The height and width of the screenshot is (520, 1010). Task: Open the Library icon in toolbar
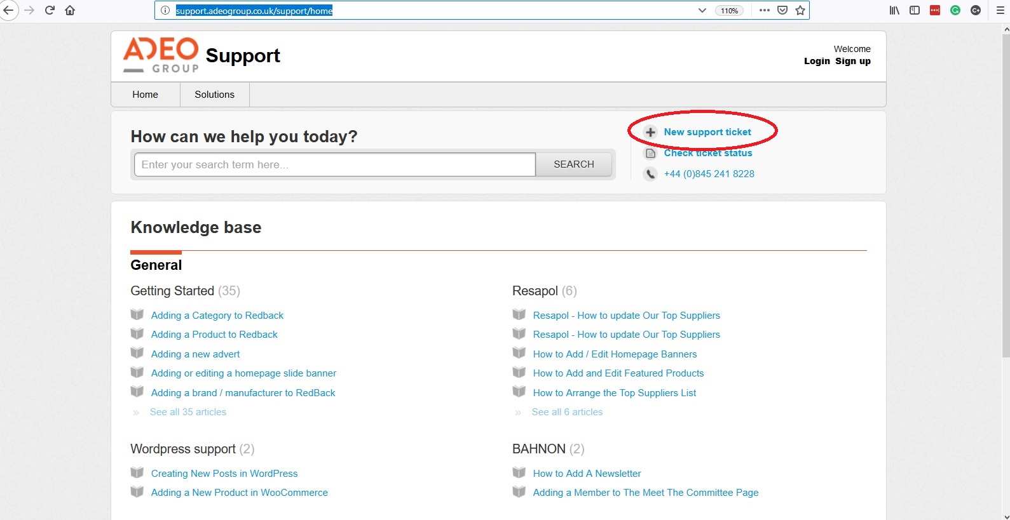[x=894, y=10]
